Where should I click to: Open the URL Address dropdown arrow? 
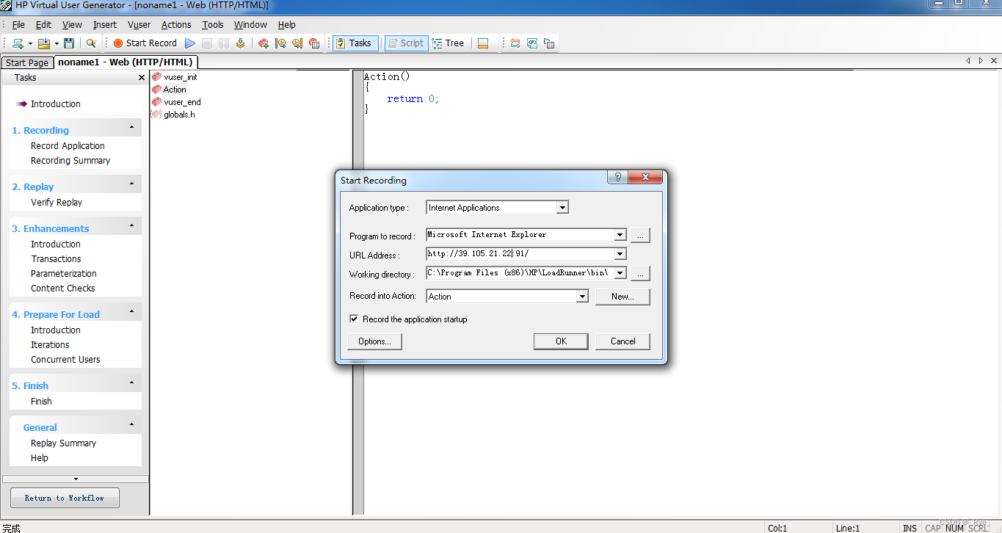[620, 254]
